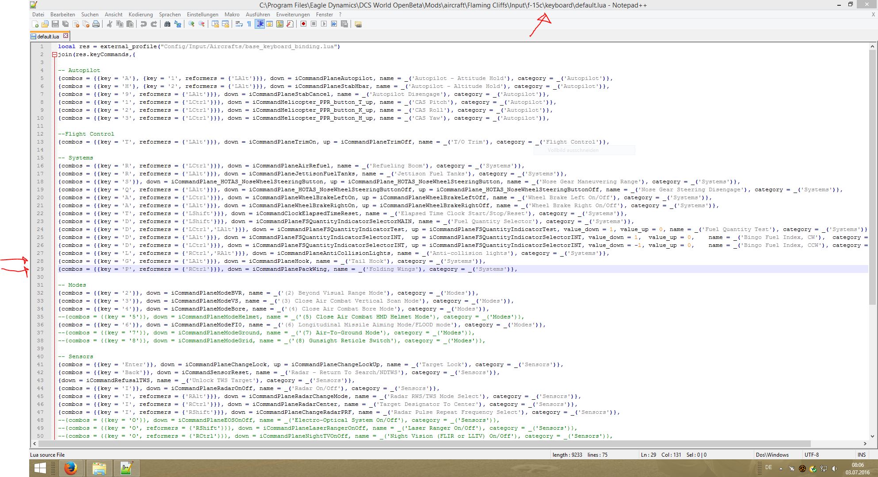The width and height of the screenshot is (878, 477).
Task: Open the Datei menu
Action: click(38, 15)
